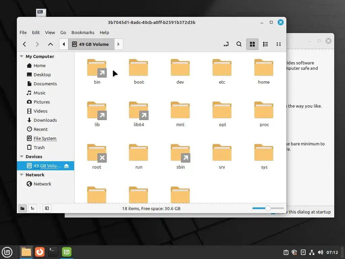The image size is (345, 259).
Task: Open the file search tool
Action: coord(239,44)
